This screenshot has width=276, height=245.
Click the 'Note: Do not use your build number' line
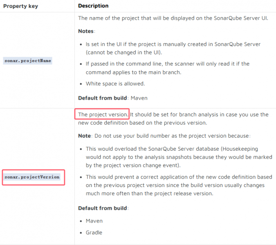tap(164, 136)
